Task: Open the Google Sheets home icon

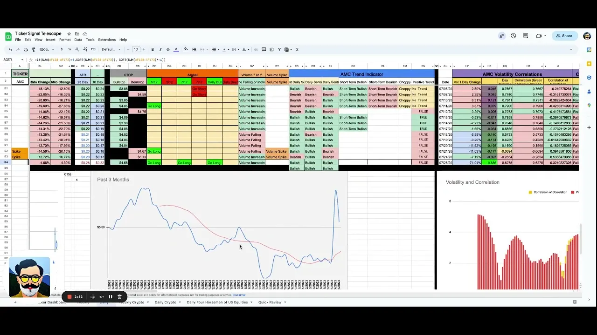Action: (8, 36)
